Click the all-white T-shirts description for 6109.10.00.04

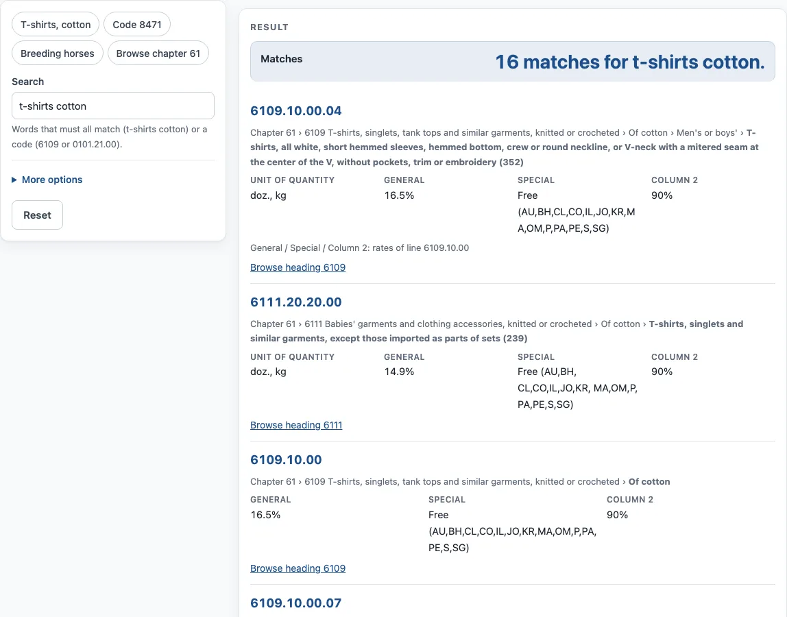pyautogui.click(x=505, y=147)
